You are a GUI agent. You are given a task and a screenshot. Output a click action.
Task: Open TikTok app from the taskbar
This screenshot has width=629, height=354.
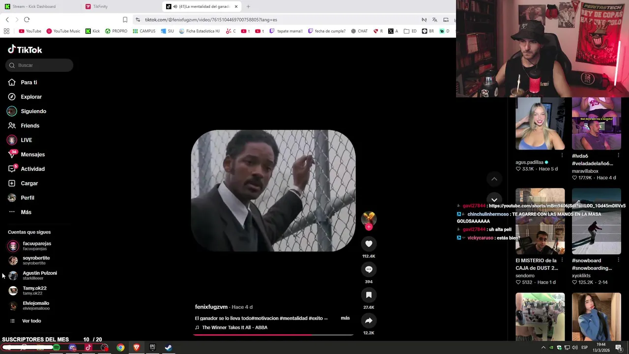(88, 348)
